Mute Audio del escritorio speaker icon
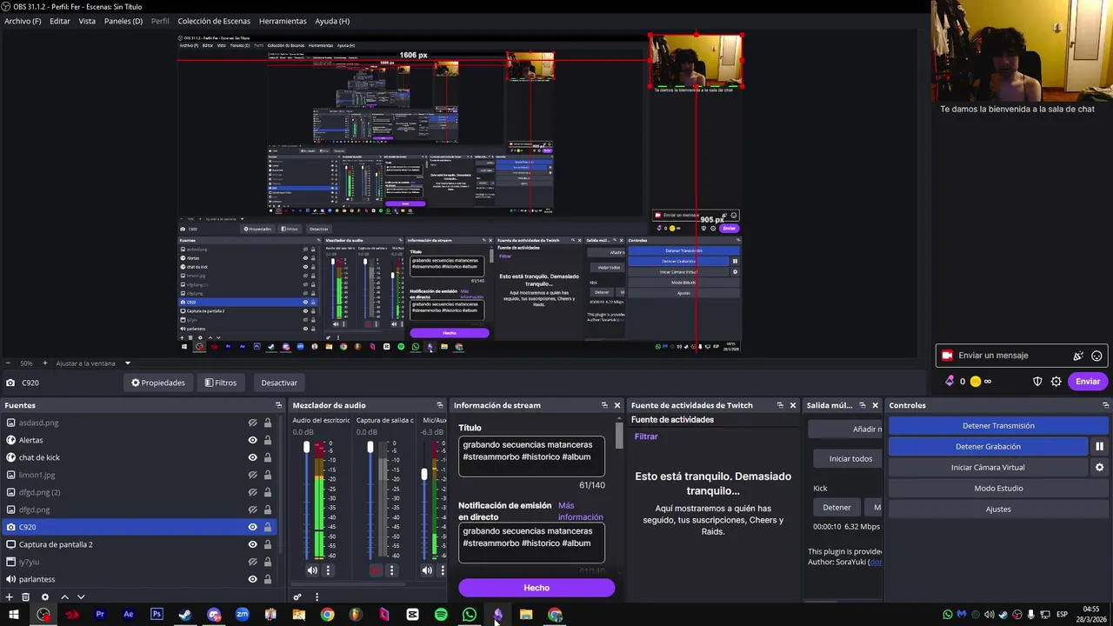 point(312,570)
